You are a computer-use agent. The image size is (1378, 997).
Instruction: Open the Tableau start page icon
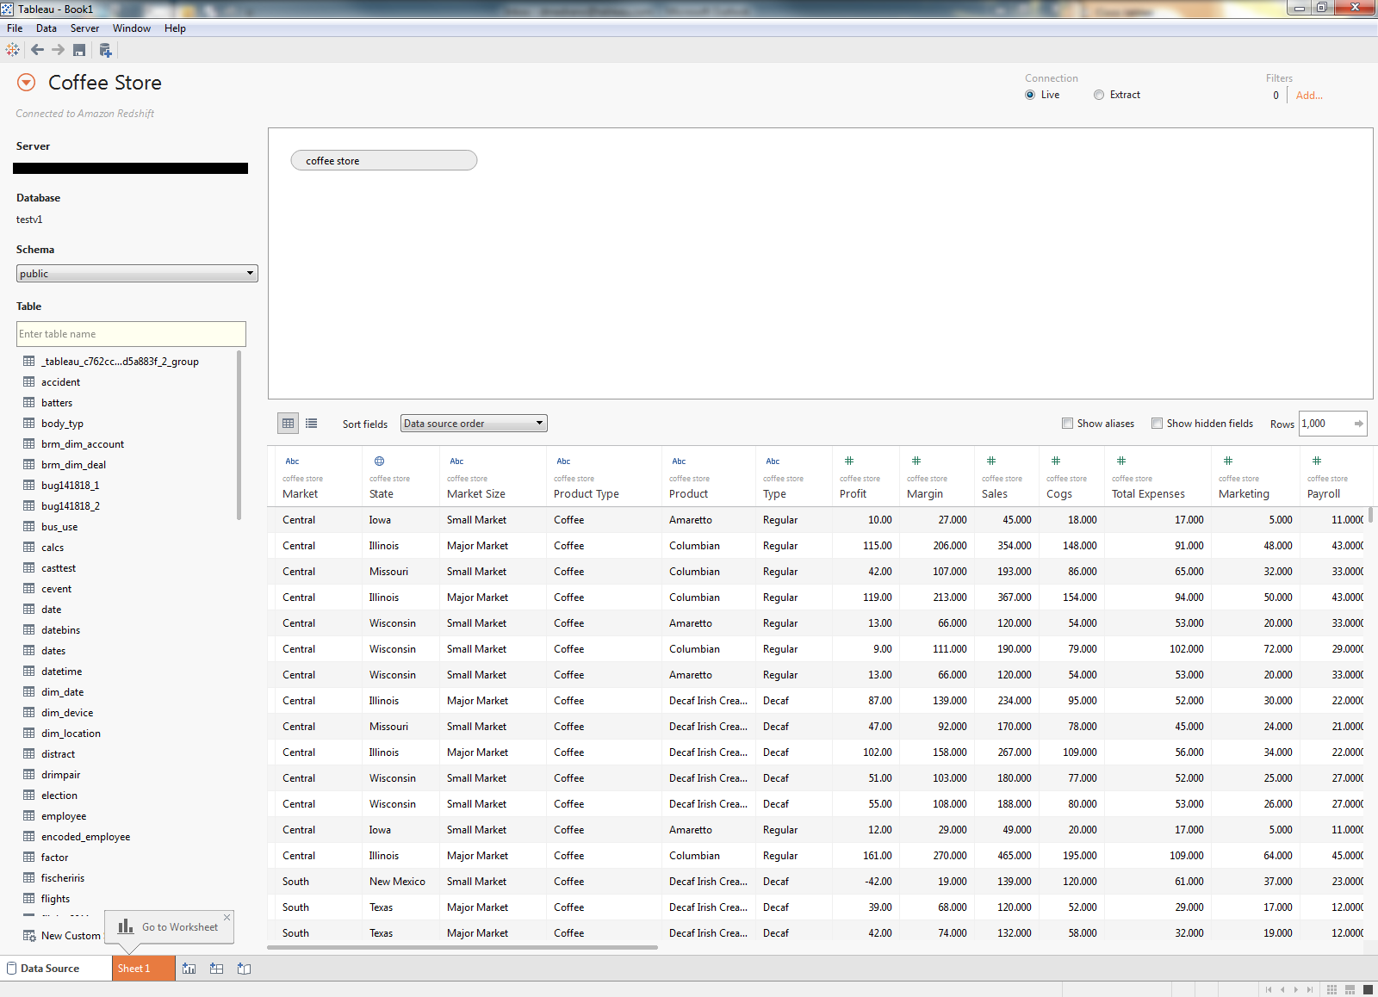12,49
